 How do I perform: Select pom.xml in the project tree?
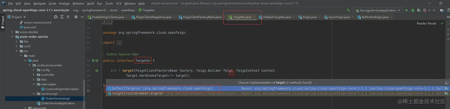pos(30,27)
